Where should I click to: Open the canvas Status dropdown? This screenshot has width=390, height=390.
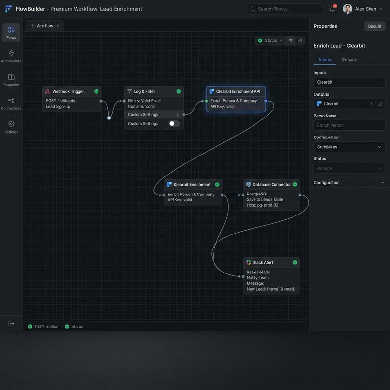pos(271,40)
